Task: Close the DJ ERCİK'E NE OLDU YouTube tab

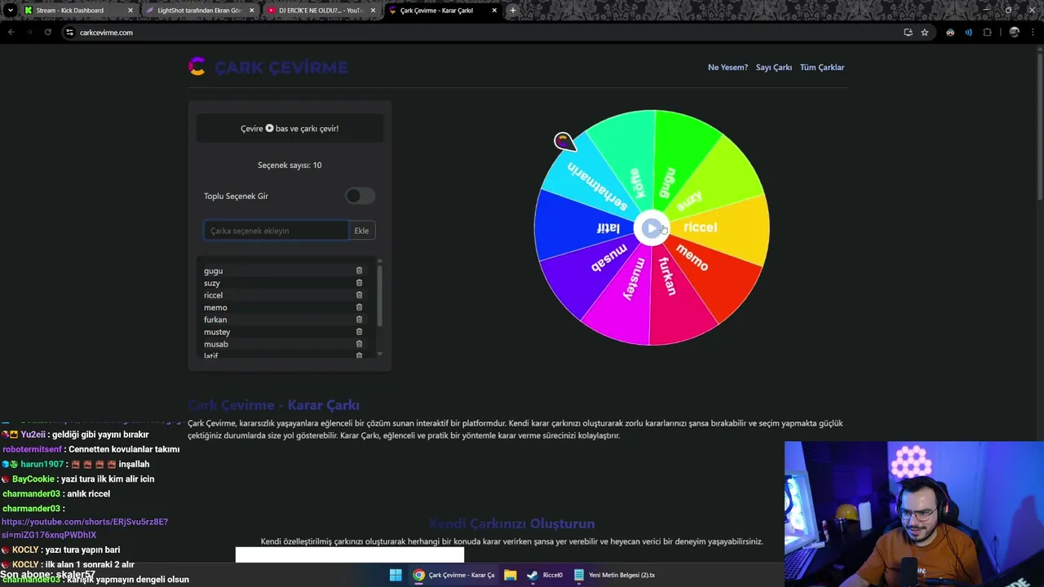Action: pos(373,11)
